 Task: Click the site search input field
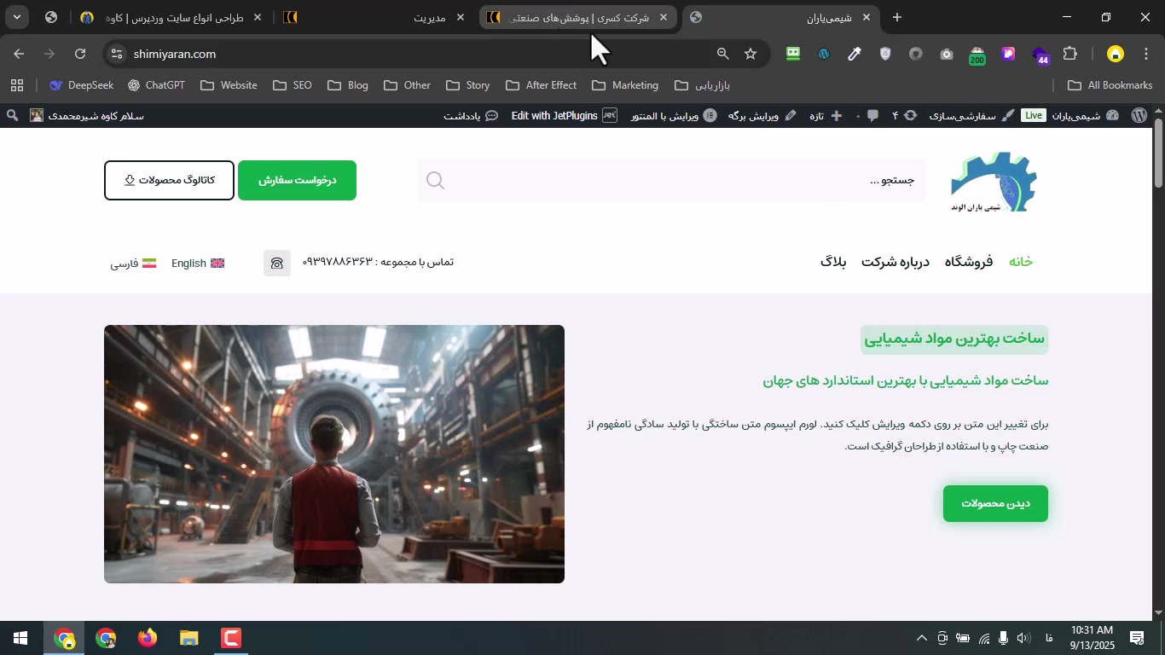671,180
